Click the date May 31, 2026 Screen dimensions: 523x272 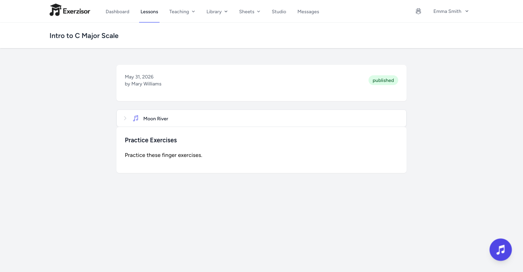139,77
